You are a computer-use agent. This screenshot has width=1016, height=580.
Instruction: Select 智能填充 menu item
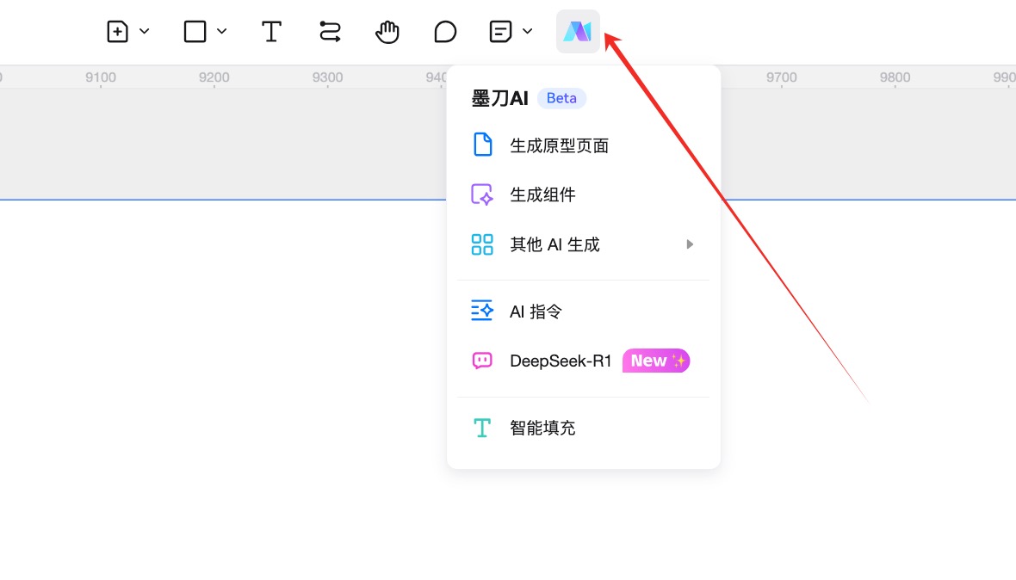click(x=583, y=428)
